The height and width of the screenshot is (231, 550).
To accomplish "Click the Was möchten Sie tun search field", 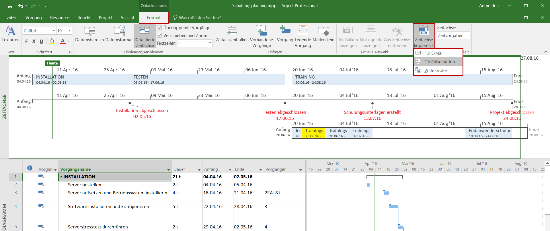I will [x=200, y=18].
